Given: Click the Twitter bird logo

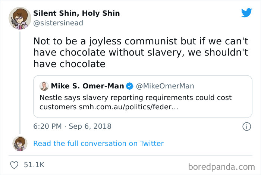Looking at the screenshot, I should click(x=246, y=13).
